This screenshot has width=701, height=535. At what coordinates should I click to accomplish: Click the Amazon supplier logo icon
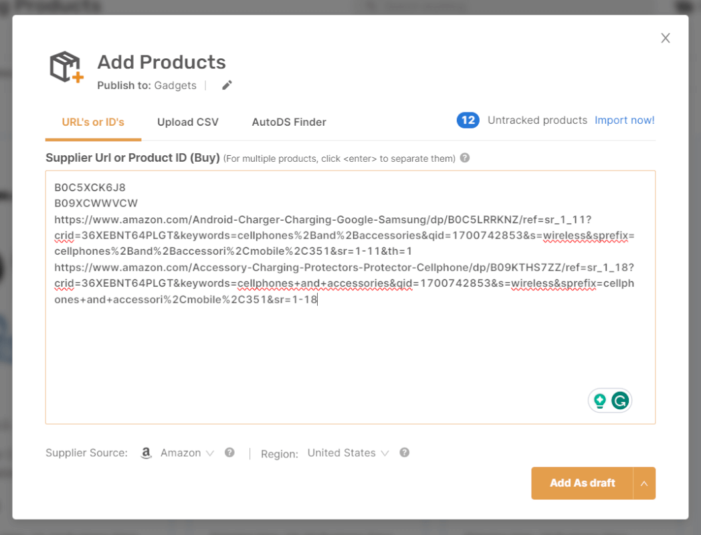tap(146, 453)
